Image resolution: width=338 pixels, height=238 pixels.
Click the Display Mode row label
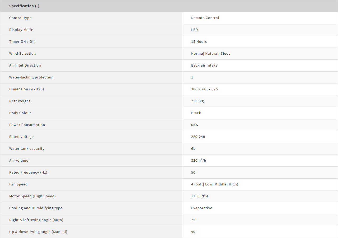(21, 30)
